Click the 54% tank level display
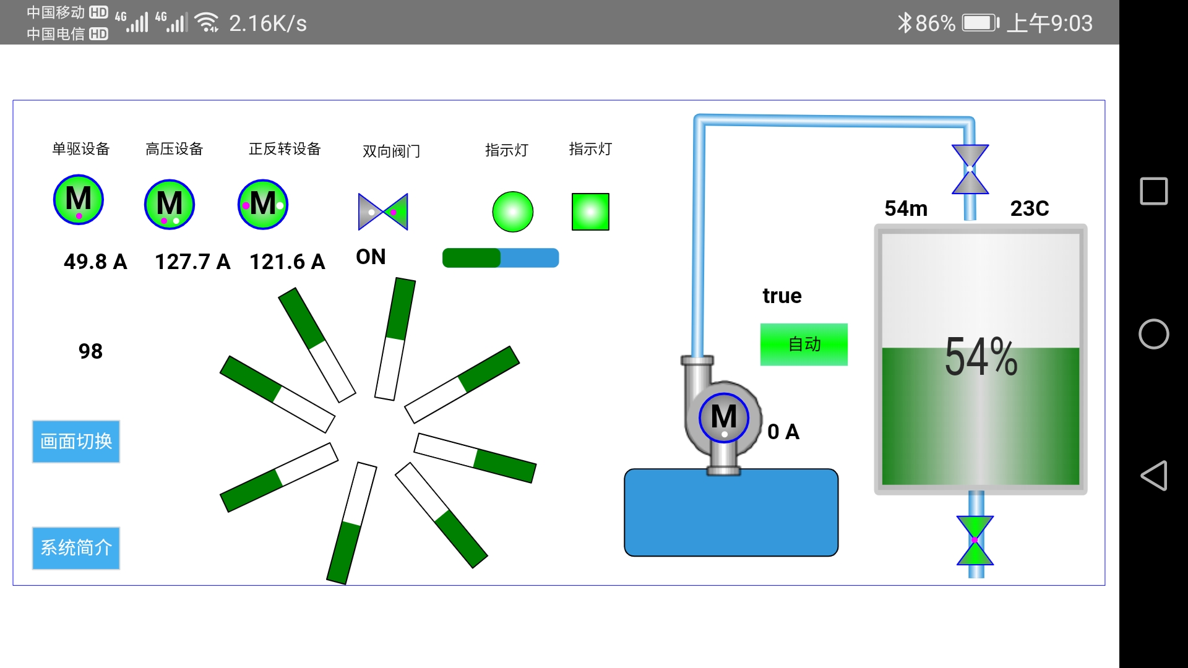The height and width of the screenshot is (668, 1188). [981, 357]
